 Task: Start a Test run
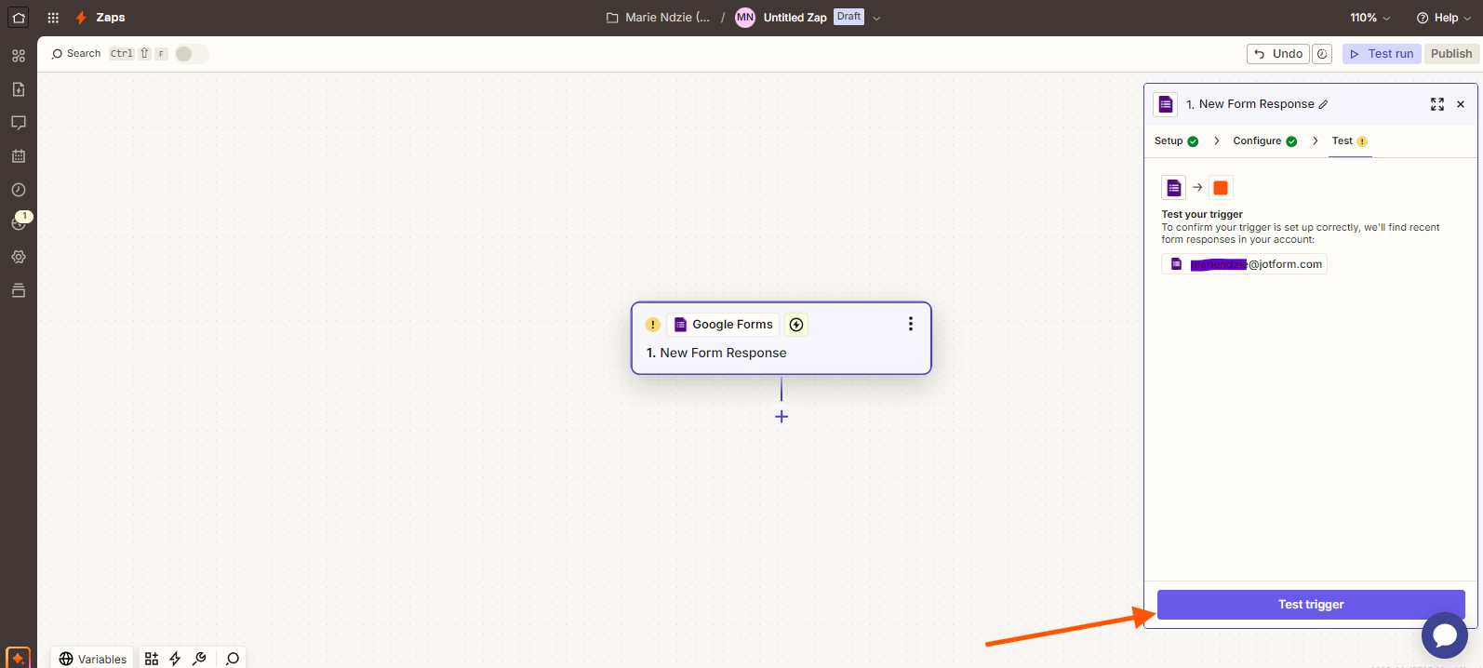[1382, 54]
